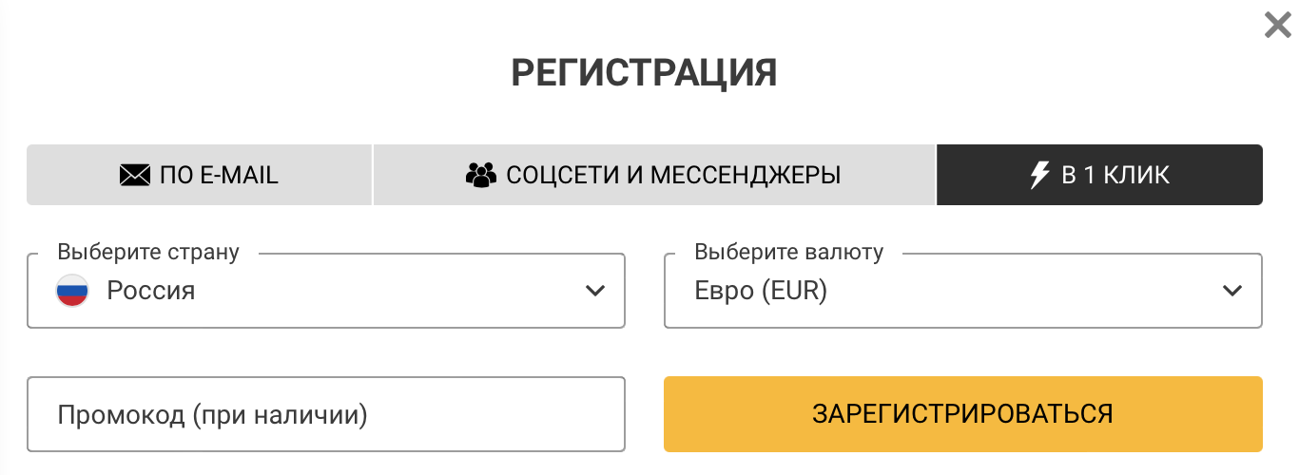Click the Выберите страну field label

point(148,253)
